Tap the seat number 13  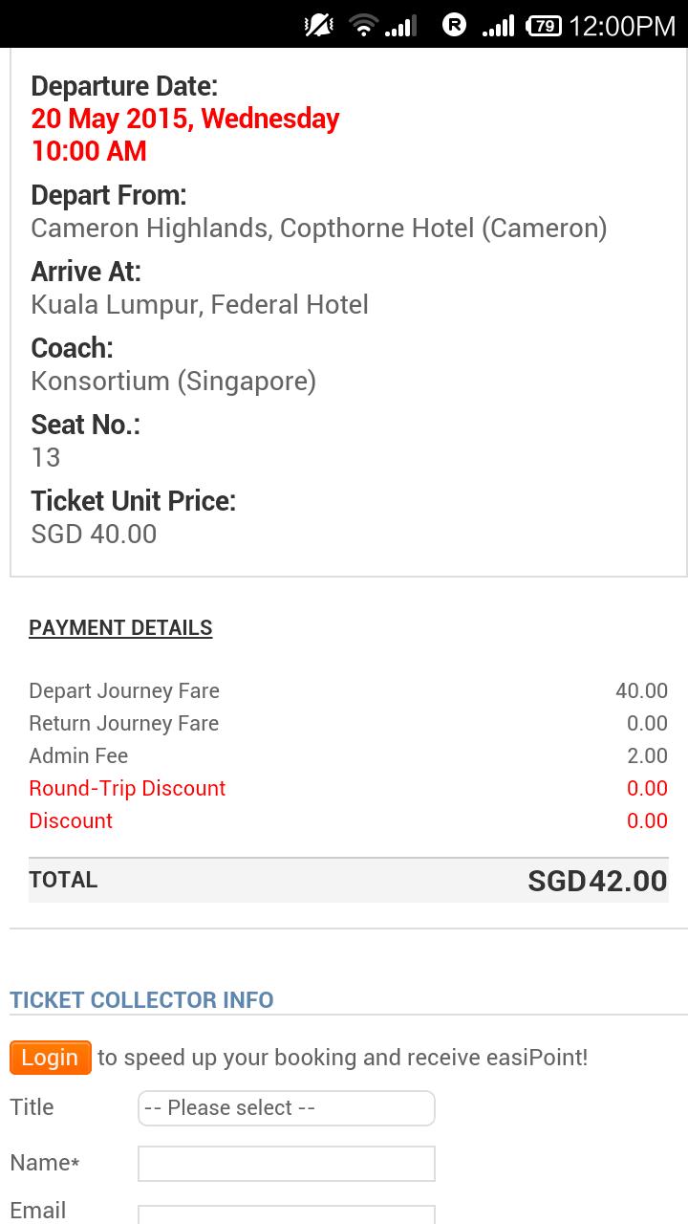tap(46, 458)
